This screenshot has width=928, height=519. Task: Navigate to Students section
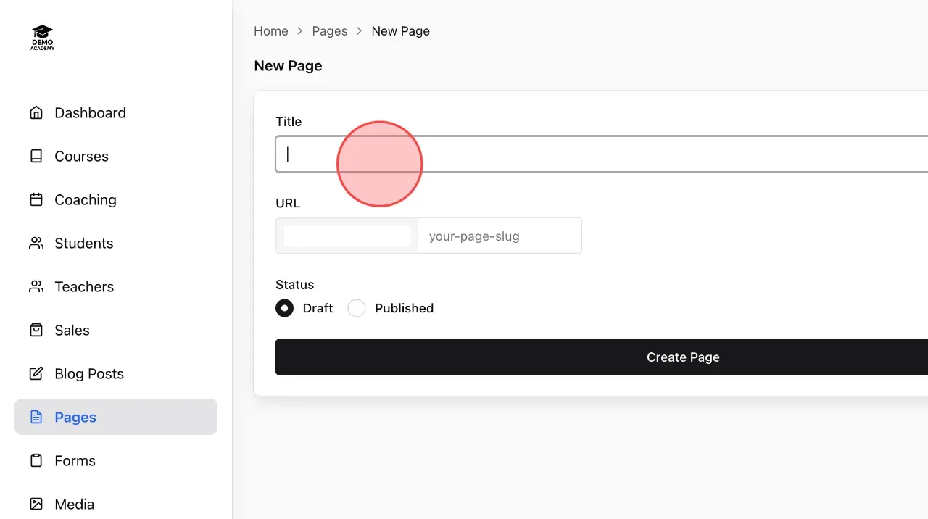116,243
